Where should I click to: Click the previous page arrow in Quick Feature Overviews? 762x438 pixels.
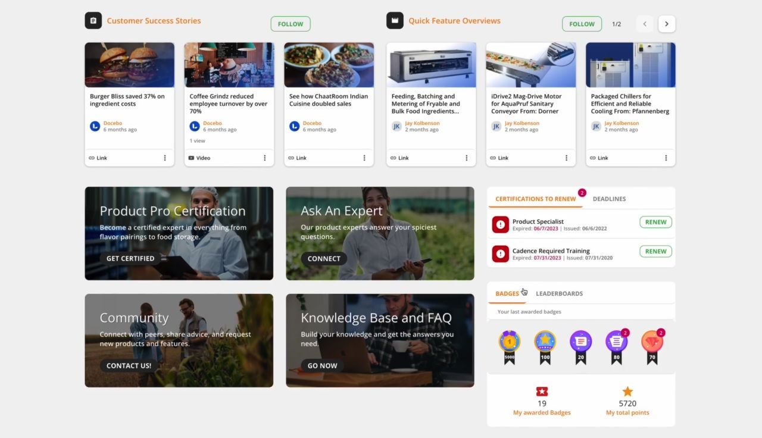point(645,24)
